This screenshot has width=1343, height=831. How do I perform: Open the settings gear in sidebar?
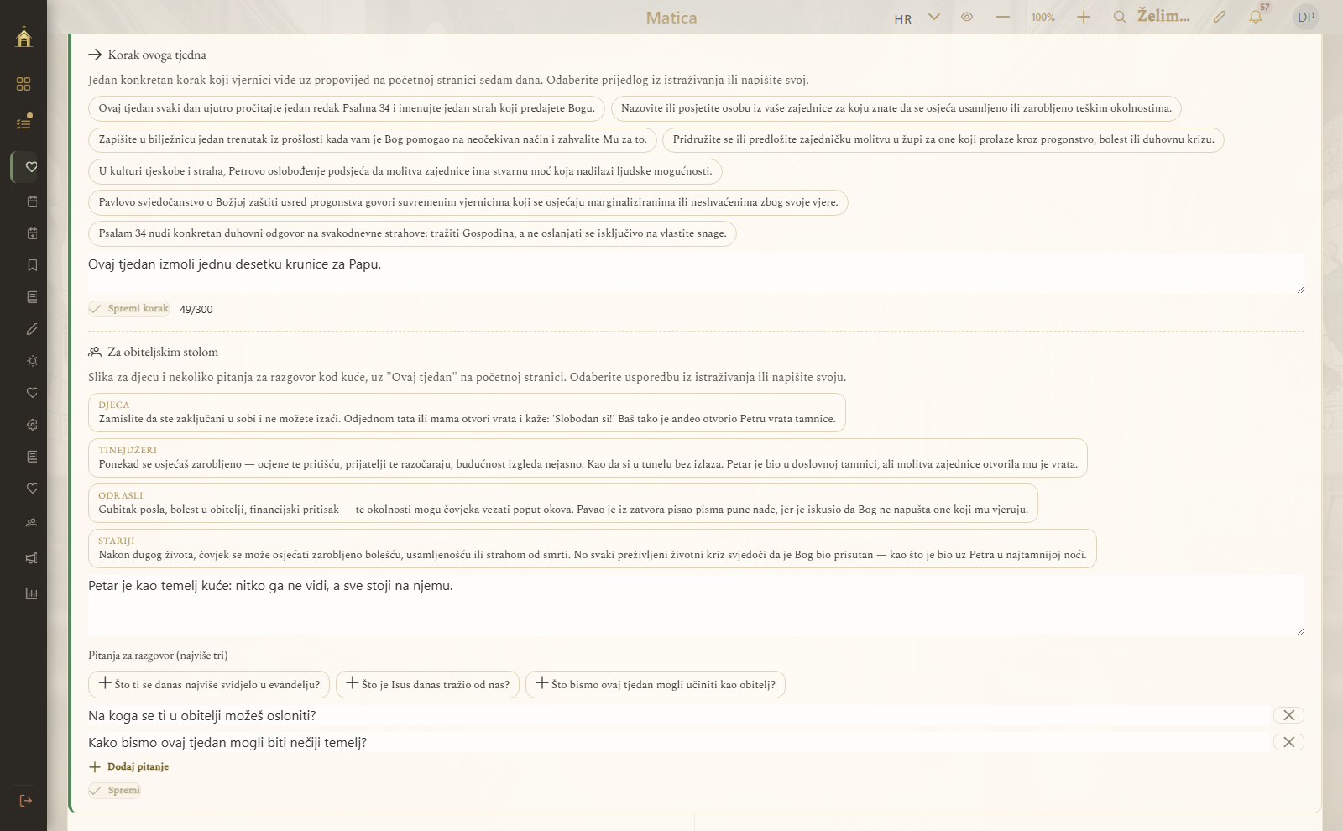[32, 425]
